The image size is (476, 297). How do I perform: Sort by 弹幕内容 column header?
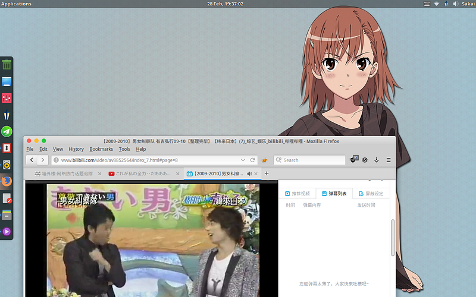point(312,205)
